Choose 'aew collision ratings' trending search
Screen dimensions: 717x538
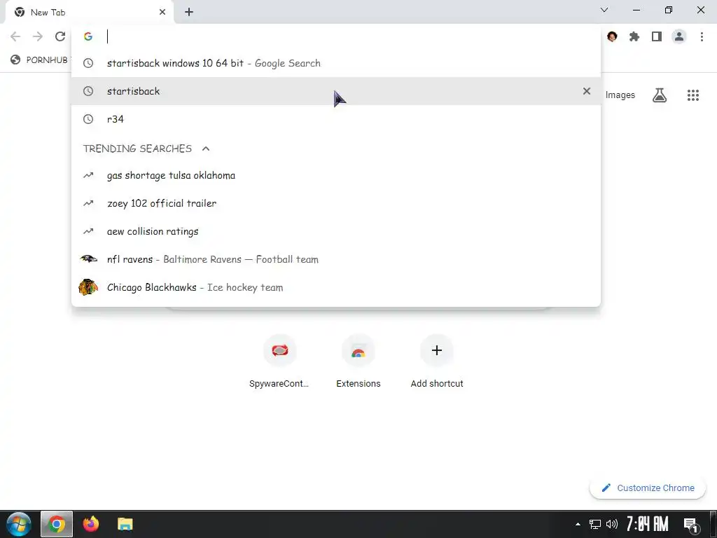(336, 231)
